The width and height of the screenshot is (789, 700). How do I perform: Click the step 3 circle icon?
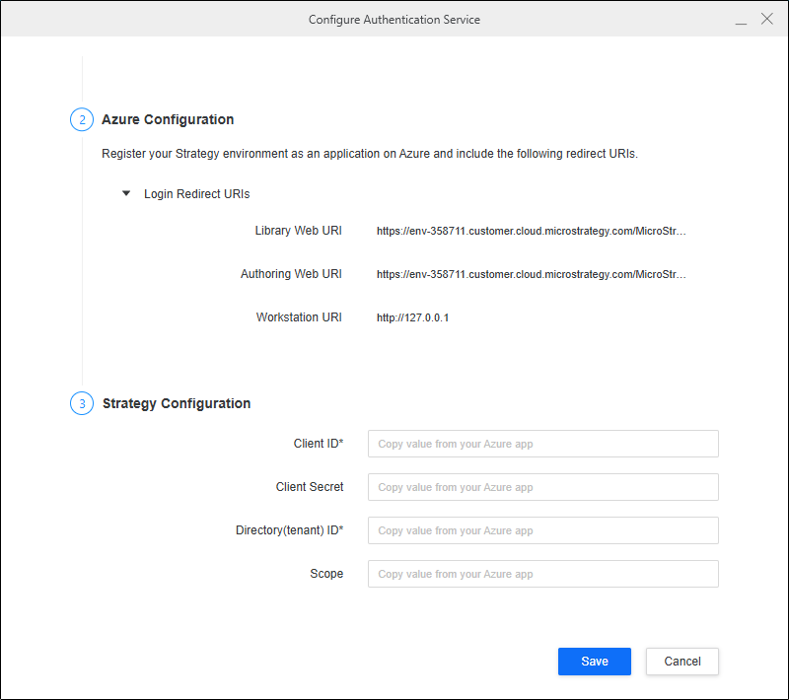click(82, 403)
